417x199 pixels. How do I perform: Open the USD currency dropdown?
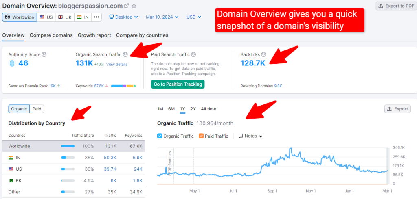point(193,17)
